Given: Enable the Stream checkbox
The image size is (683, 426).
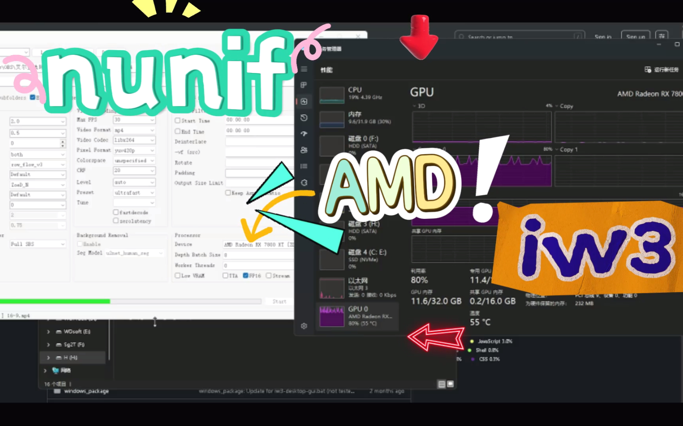Looking at the screenshot, I should [x=268, y=276].
